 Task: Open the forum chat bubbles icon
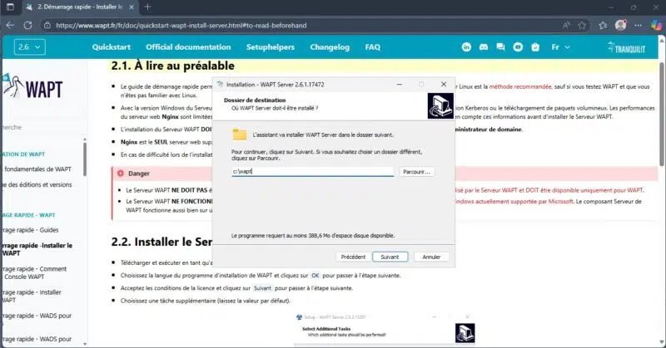(500, 47)
